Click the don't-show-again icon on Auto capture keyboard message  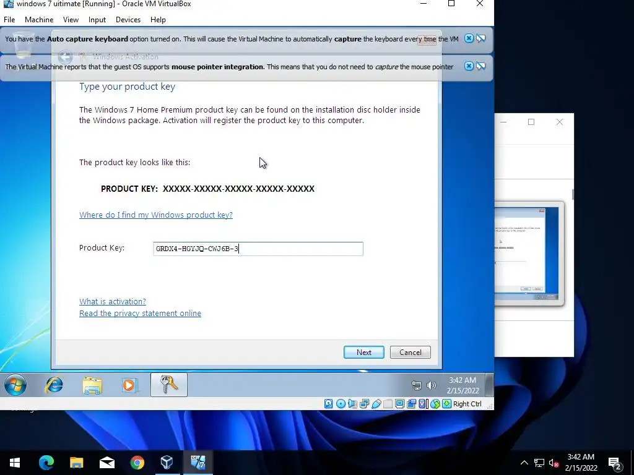click(480, 38)
